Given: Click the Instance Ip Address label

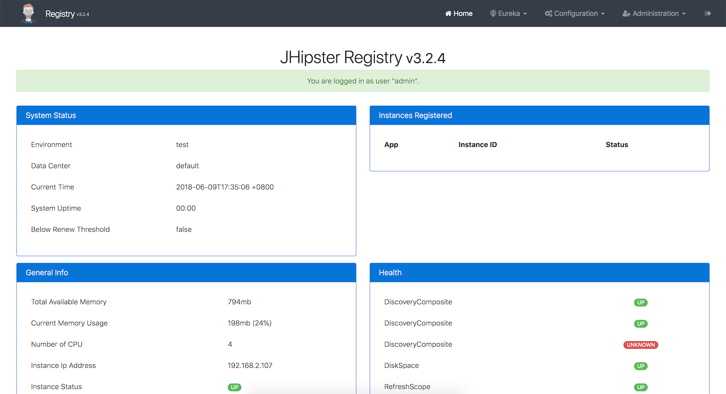Looking at the screenshot, I should (63, 365).
